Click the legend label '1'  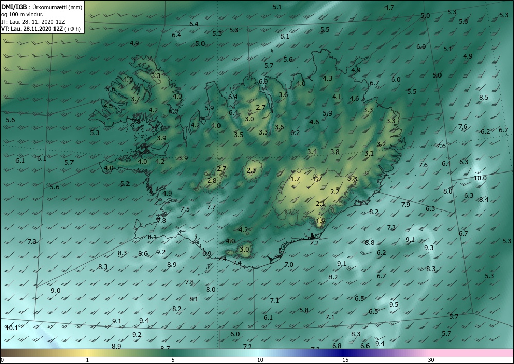coord(87,360)
